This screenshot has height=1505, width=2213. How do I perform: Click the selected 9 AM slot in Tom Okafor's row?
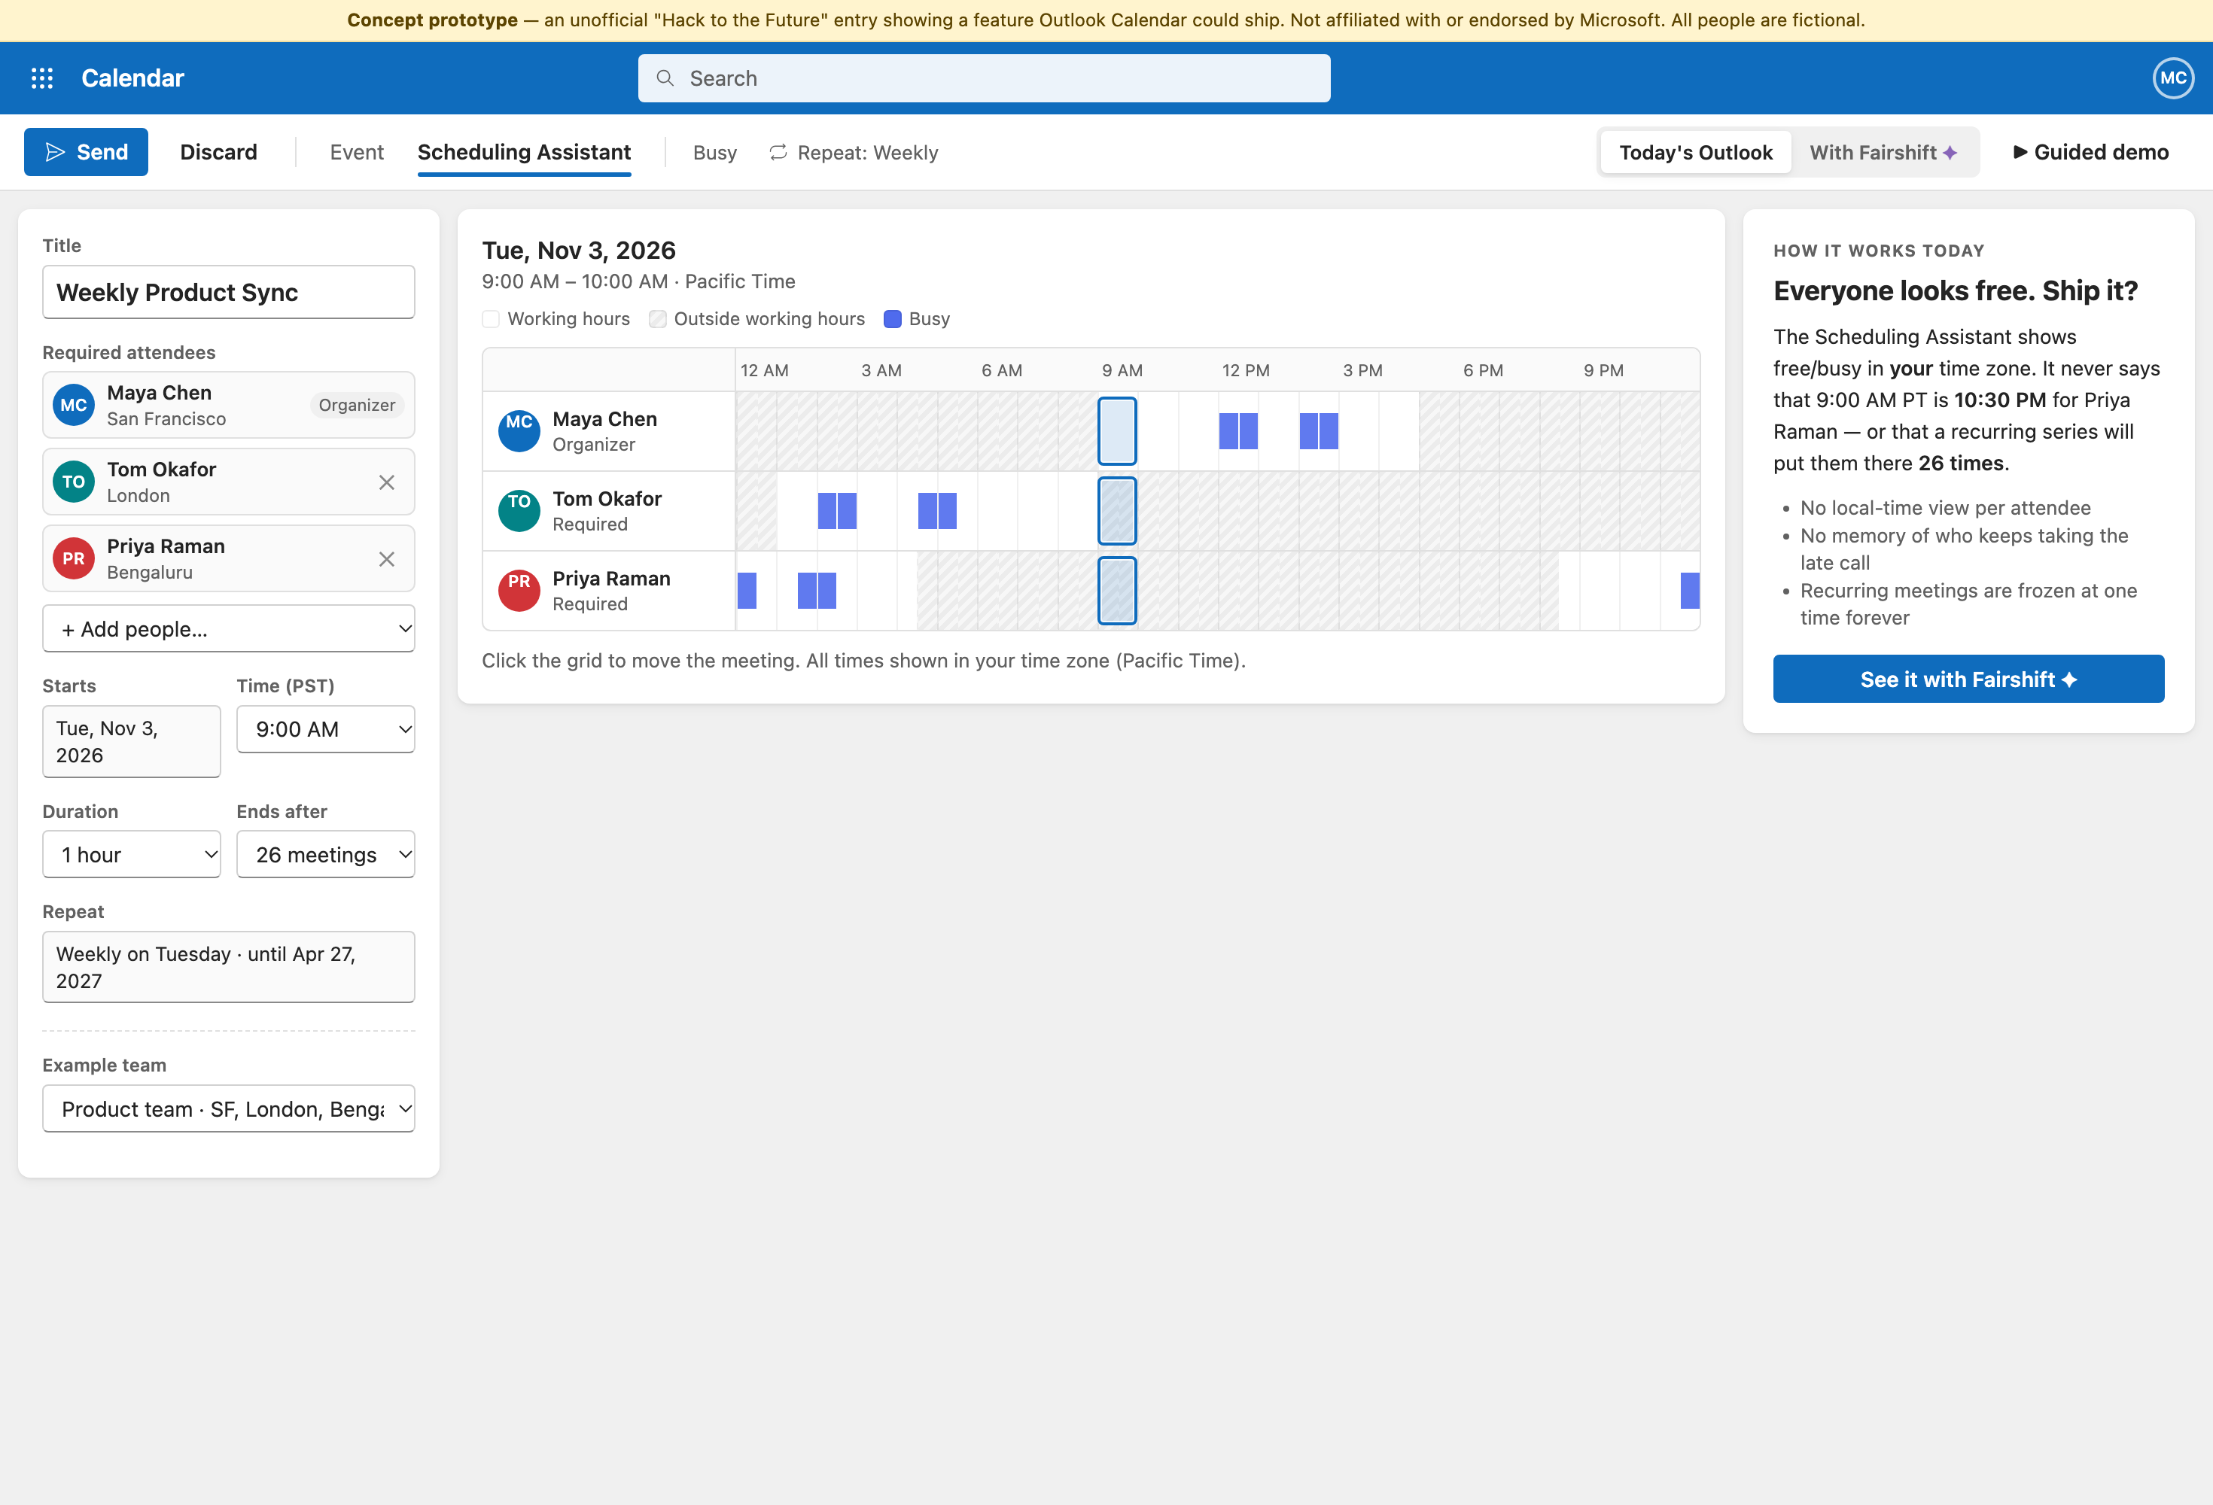click(x=1117, y=511)
